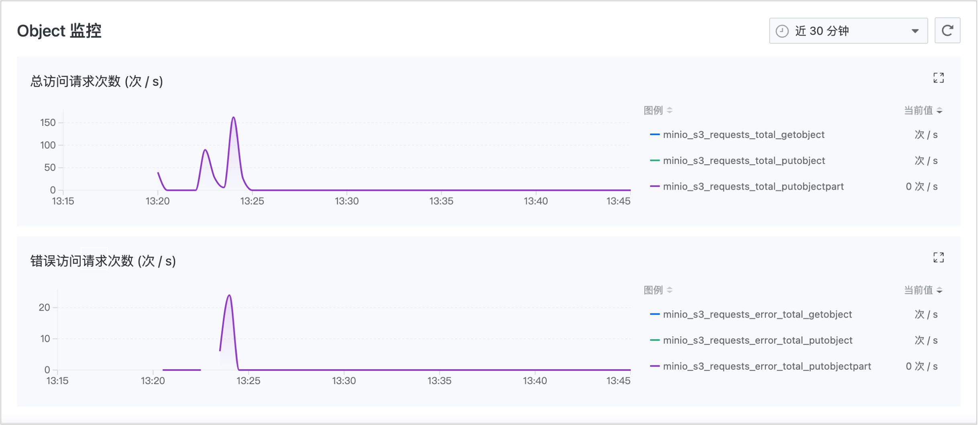Toggle minio_s3_requests_total_putobjectpart series visibility
The image size is (978, 425).
pyautogui.click(x=753, y=186)
